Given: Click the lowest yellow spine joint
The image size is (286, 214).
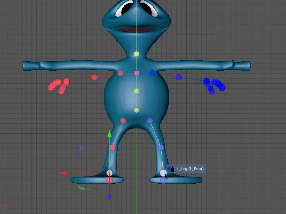Looking at the screenshot, I should click(x=137, y=110).
